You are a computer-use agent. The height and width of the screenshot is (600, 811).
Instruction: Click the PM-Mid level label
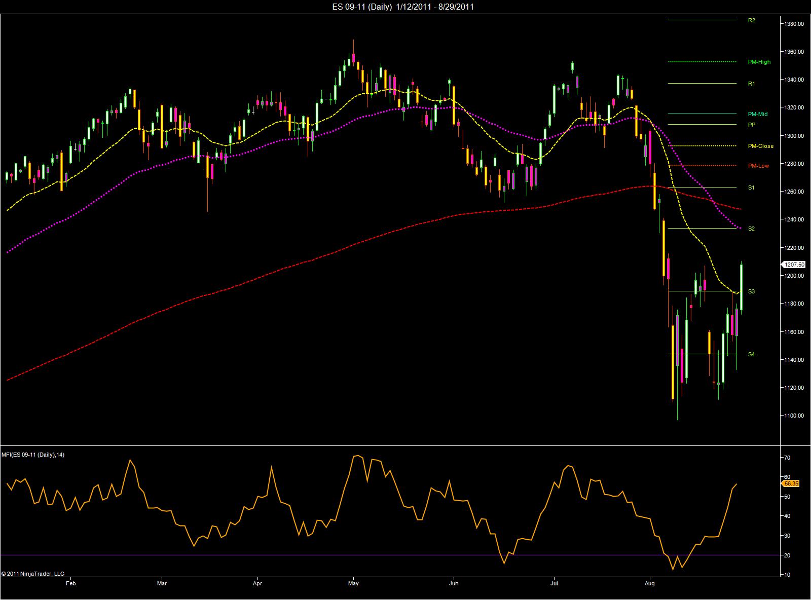[x=758, y=114]
